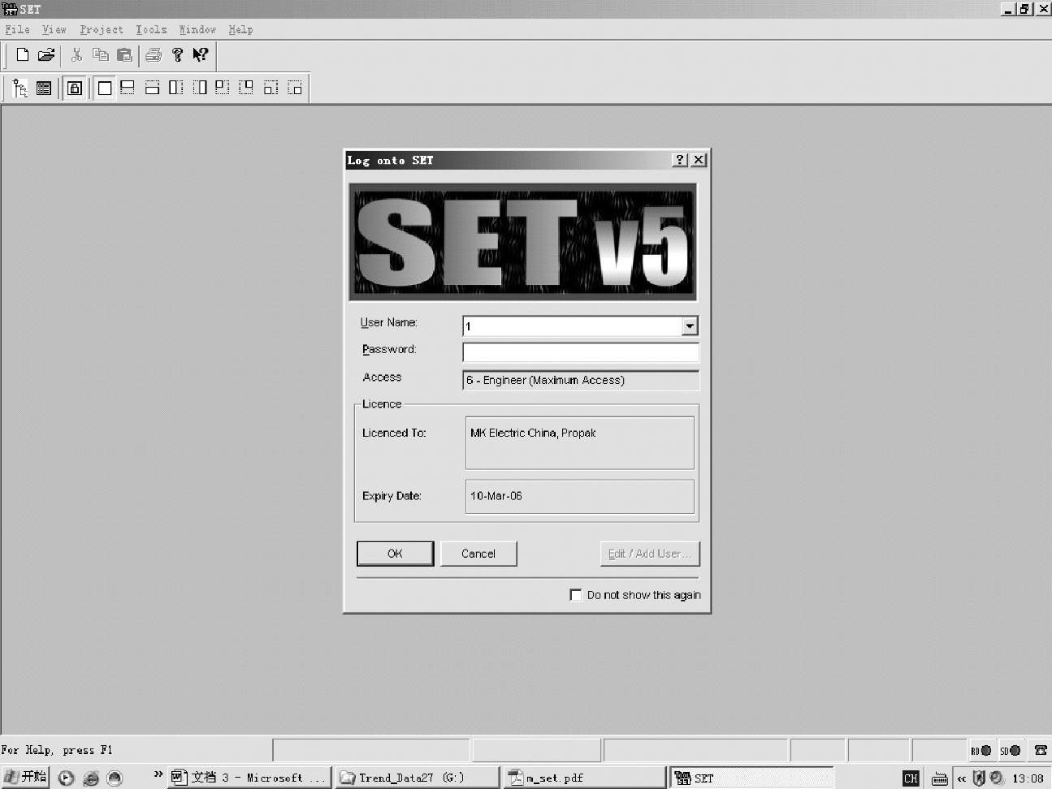Tick 'Do not show this again' checkbox
Viewport: 1052px width, 789px height.
(x=576, y=595)
